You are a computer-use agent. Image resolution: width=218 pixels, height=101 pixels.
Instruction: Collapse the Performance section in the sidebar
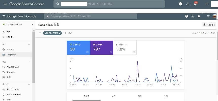(x=29, y=44)
